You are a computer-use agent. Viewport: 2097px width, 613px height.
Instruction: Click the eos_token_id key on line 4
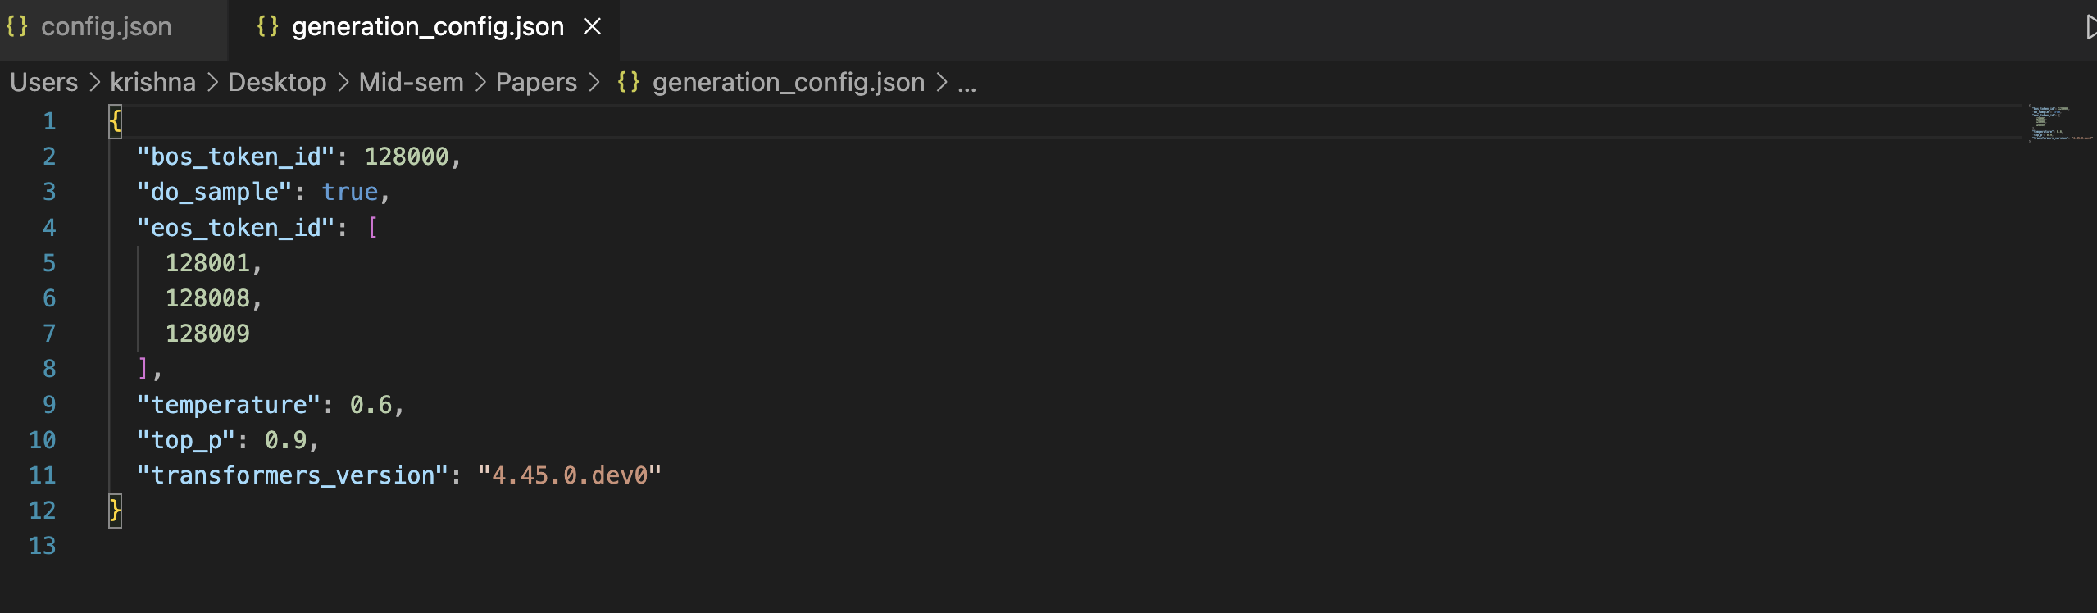[x=236, y=227]
